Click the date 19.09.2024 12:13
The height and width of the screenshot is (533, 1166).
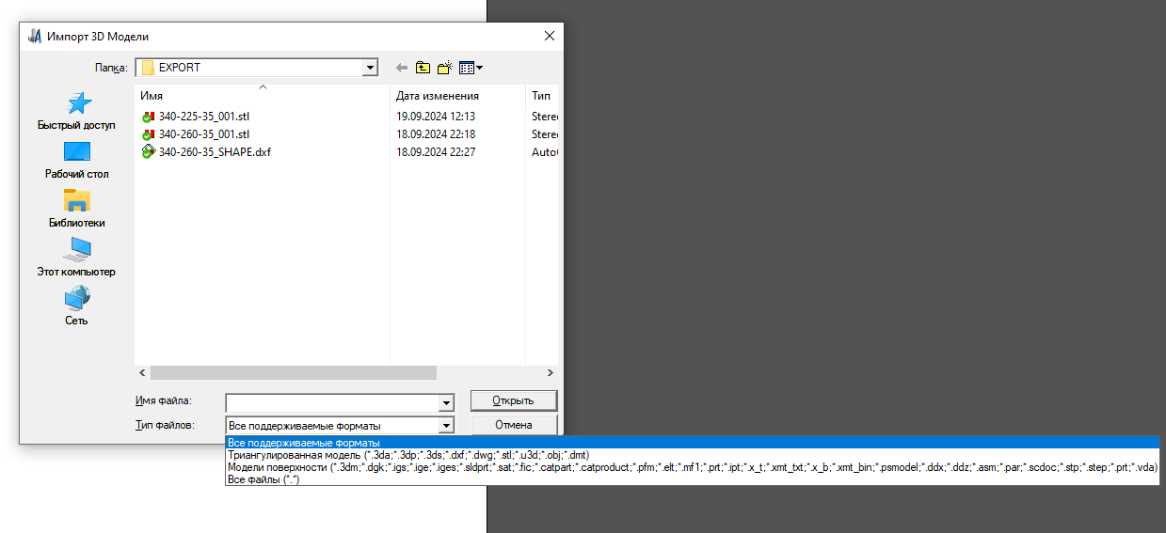436,117
